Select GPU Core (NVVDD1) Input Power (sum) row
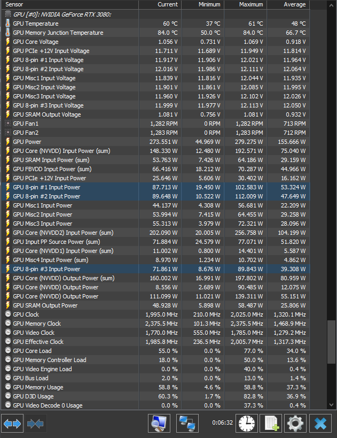The image size is (337, 438). click(155, 251)
